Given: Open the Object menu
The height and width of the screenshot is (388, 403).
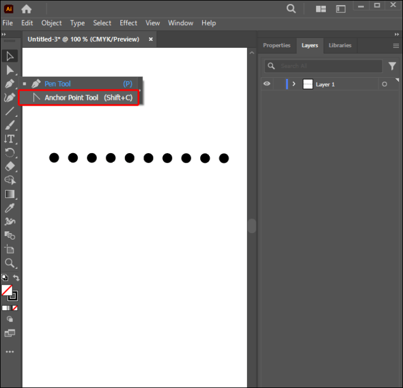Looking at the screenshot, I should click(51, 23).
